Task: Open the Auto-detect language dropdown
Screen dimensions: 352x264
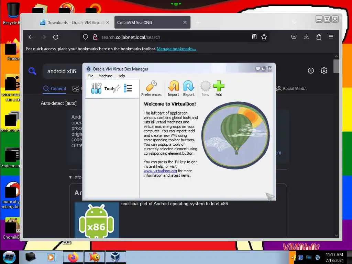Action: click(58, 103)
